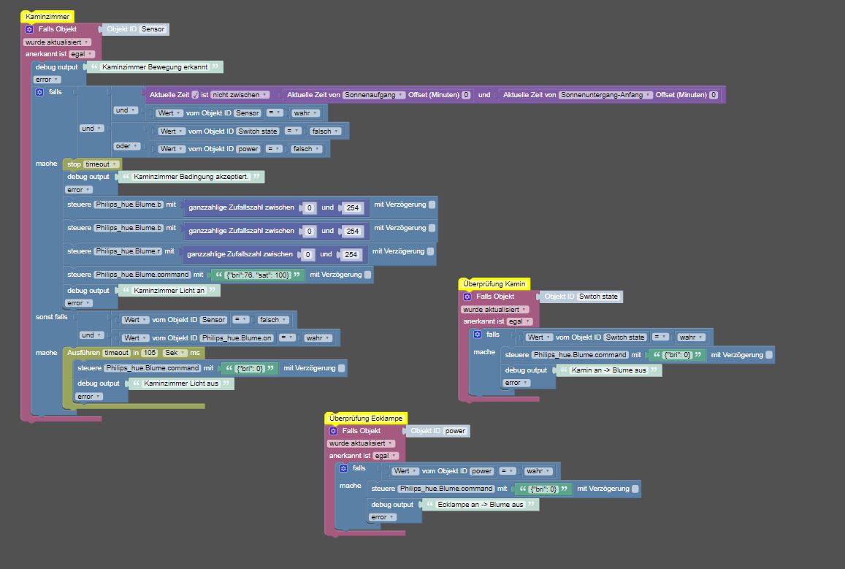Open gear on Überprüfung Ecklampe Falls Objekt block
The width and height of the screenshot is (845, 569).
pos(333,431)
